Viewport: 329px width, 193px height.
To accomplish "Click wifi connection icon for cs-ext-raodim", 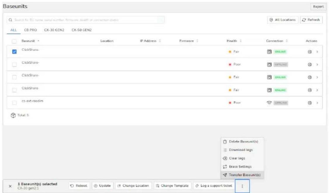I will click(269, 103).
